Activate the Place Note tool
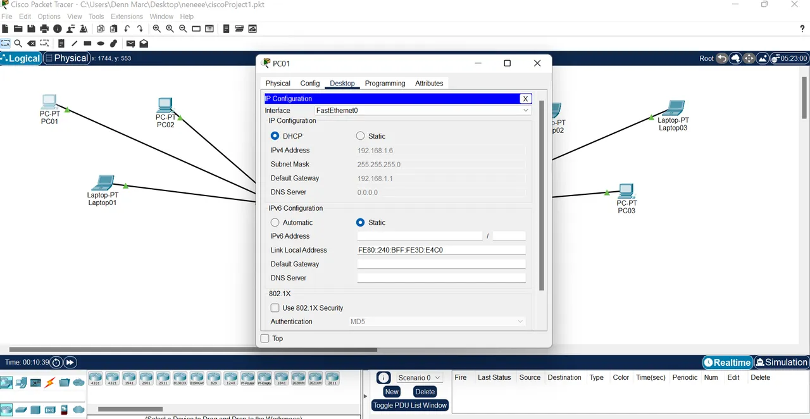 pos(61,43)
